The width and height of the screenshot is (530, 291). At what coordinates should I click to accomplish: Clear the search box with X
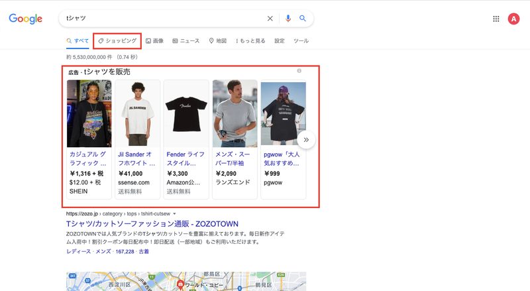270,19
